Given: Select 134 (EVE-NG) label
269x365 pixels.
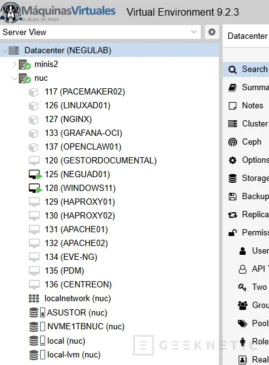Looking at the screenshot, I should click(x=71, y=257).
